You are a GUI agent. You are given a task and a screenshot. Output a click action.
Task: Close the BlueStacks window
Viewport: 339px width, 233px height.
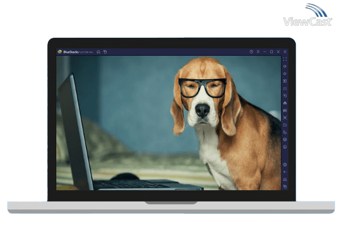pyautogui.click(x=278, y=52)
